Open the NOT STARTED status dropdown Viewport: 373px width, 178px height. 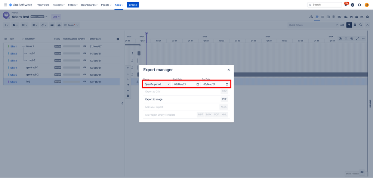coord(39,17)
